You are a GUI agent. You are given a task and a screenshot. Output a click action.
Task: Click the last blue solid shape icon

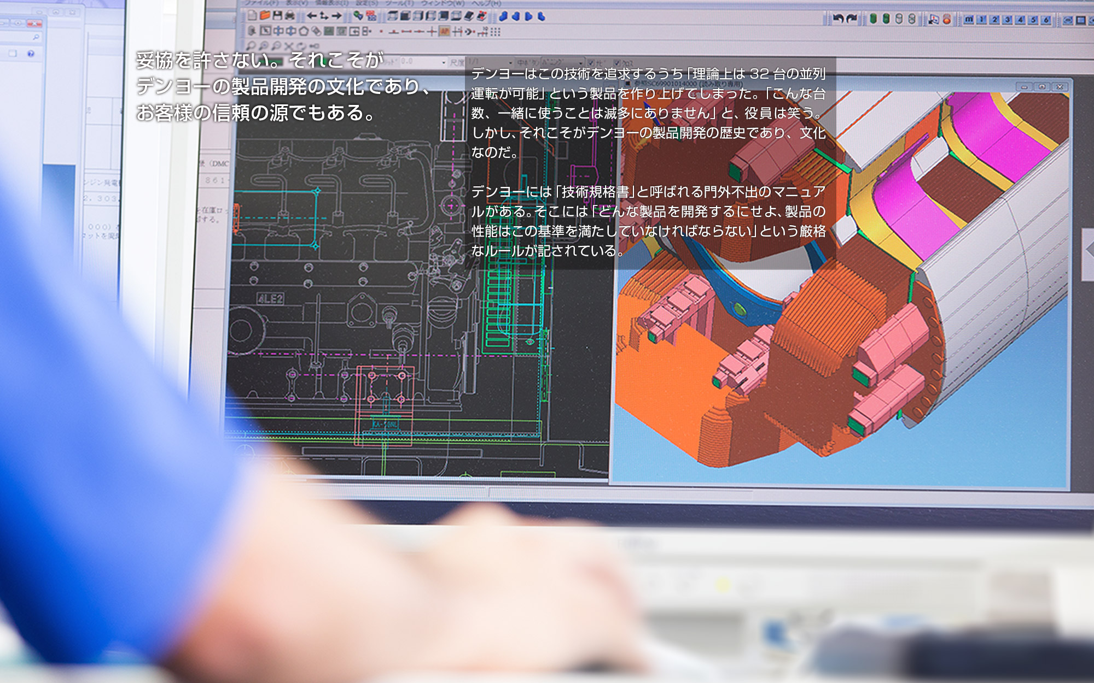pyautogui.click(x=541, y=16)
